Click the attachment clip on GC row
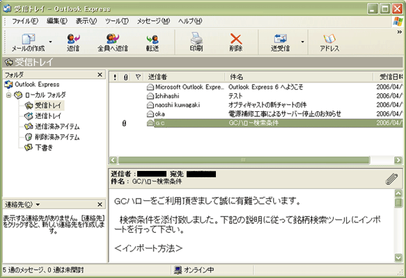 click(x=124, y=124)
